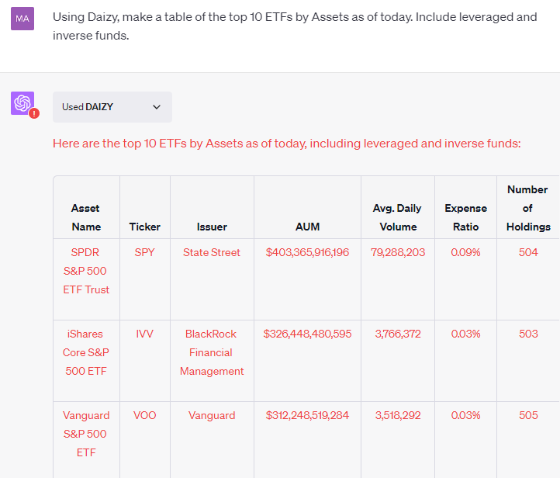Select the VOO ticker cell
Image resolution: width=560 pixels, height=478 pixels.
click(x=144, y=415)
